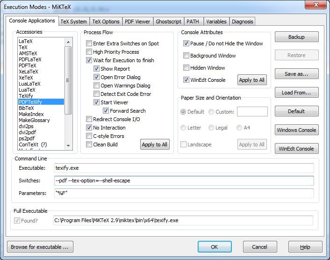Click the Load From... button
The height and width of the screenshot is (260, 330).
(296, 93)
